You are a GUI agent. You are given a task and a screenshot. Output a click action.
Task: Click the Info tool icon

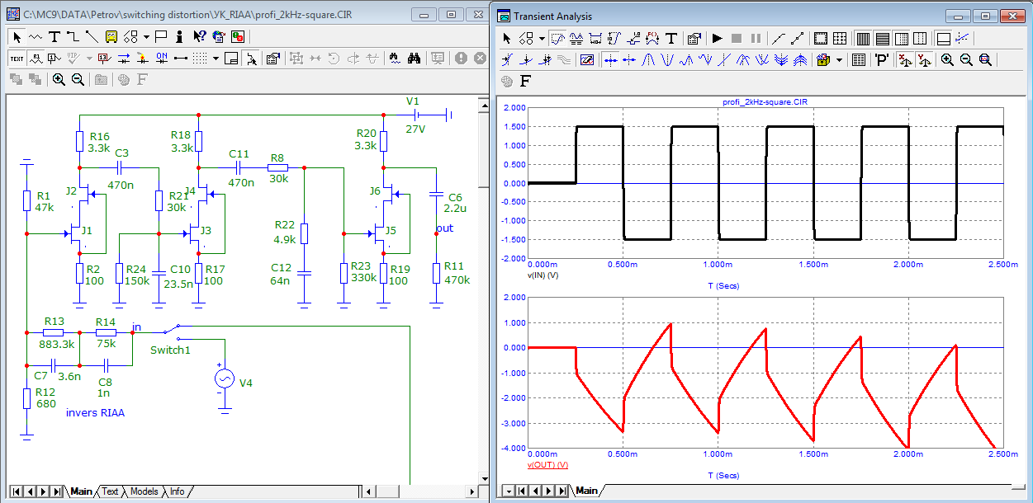pos(179,36)
